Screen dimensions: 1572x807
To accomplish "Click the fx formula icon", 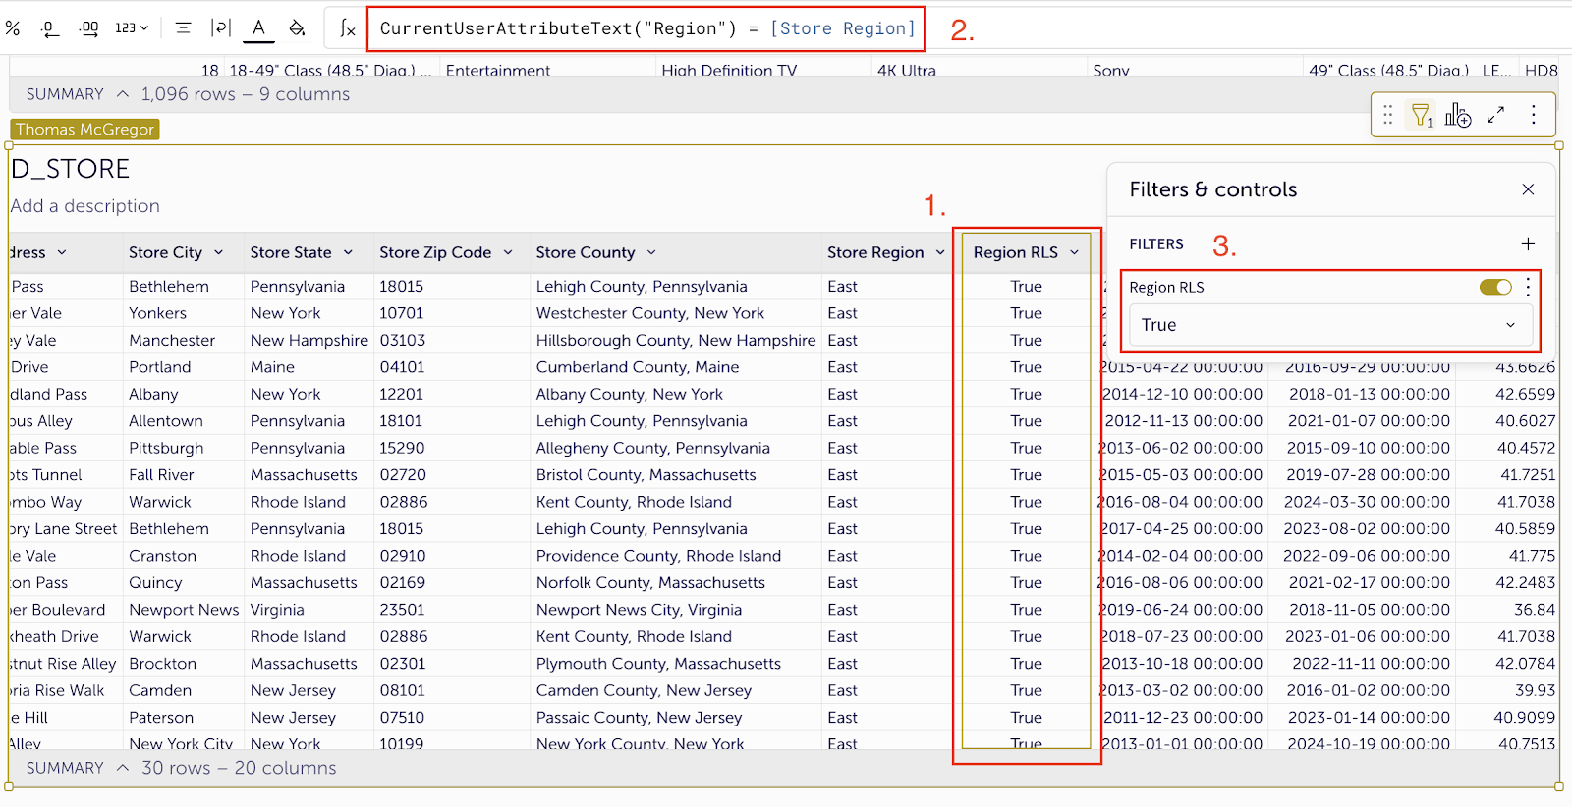I will 347,28.
